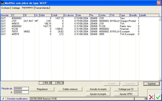
Task: Click the pencil icon in status bar
Action: coord(3,99)
